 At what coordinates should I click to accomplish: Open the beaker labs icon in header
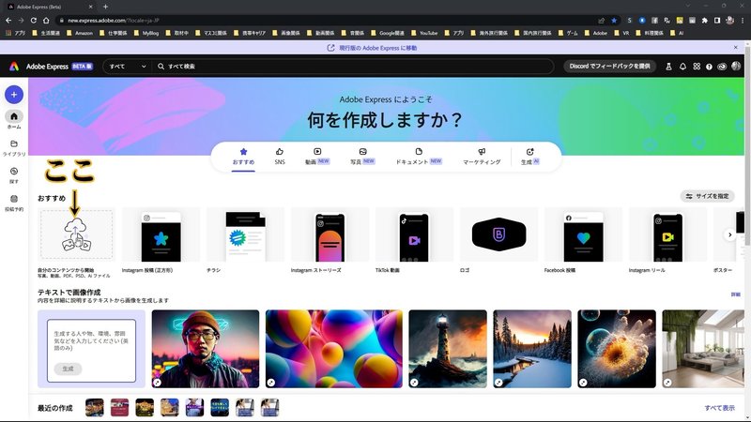pos(668,67)
